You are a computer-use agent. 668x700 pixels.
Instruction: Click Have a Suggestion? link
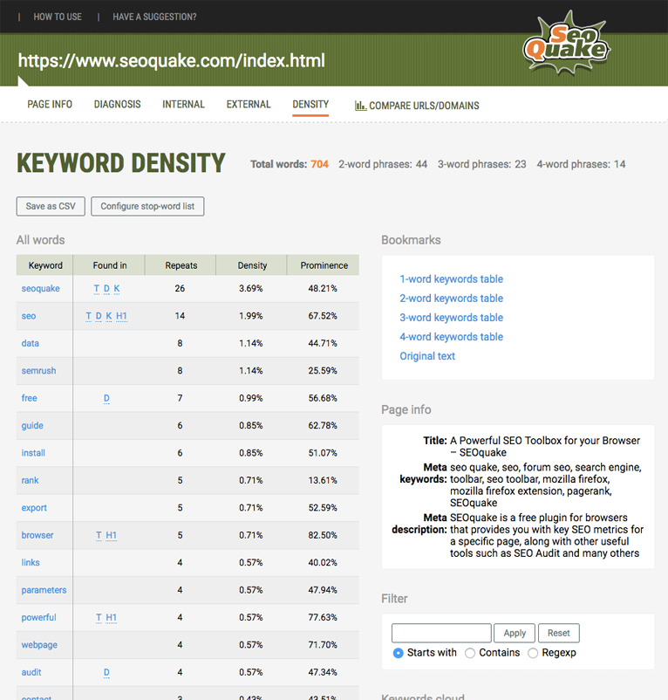(154, 17)
